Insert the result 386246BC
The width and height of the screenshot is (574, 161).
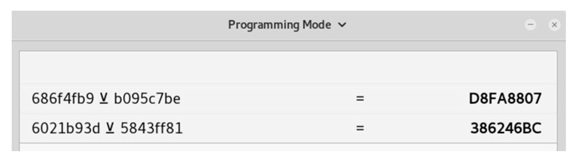tap(506, 129)
